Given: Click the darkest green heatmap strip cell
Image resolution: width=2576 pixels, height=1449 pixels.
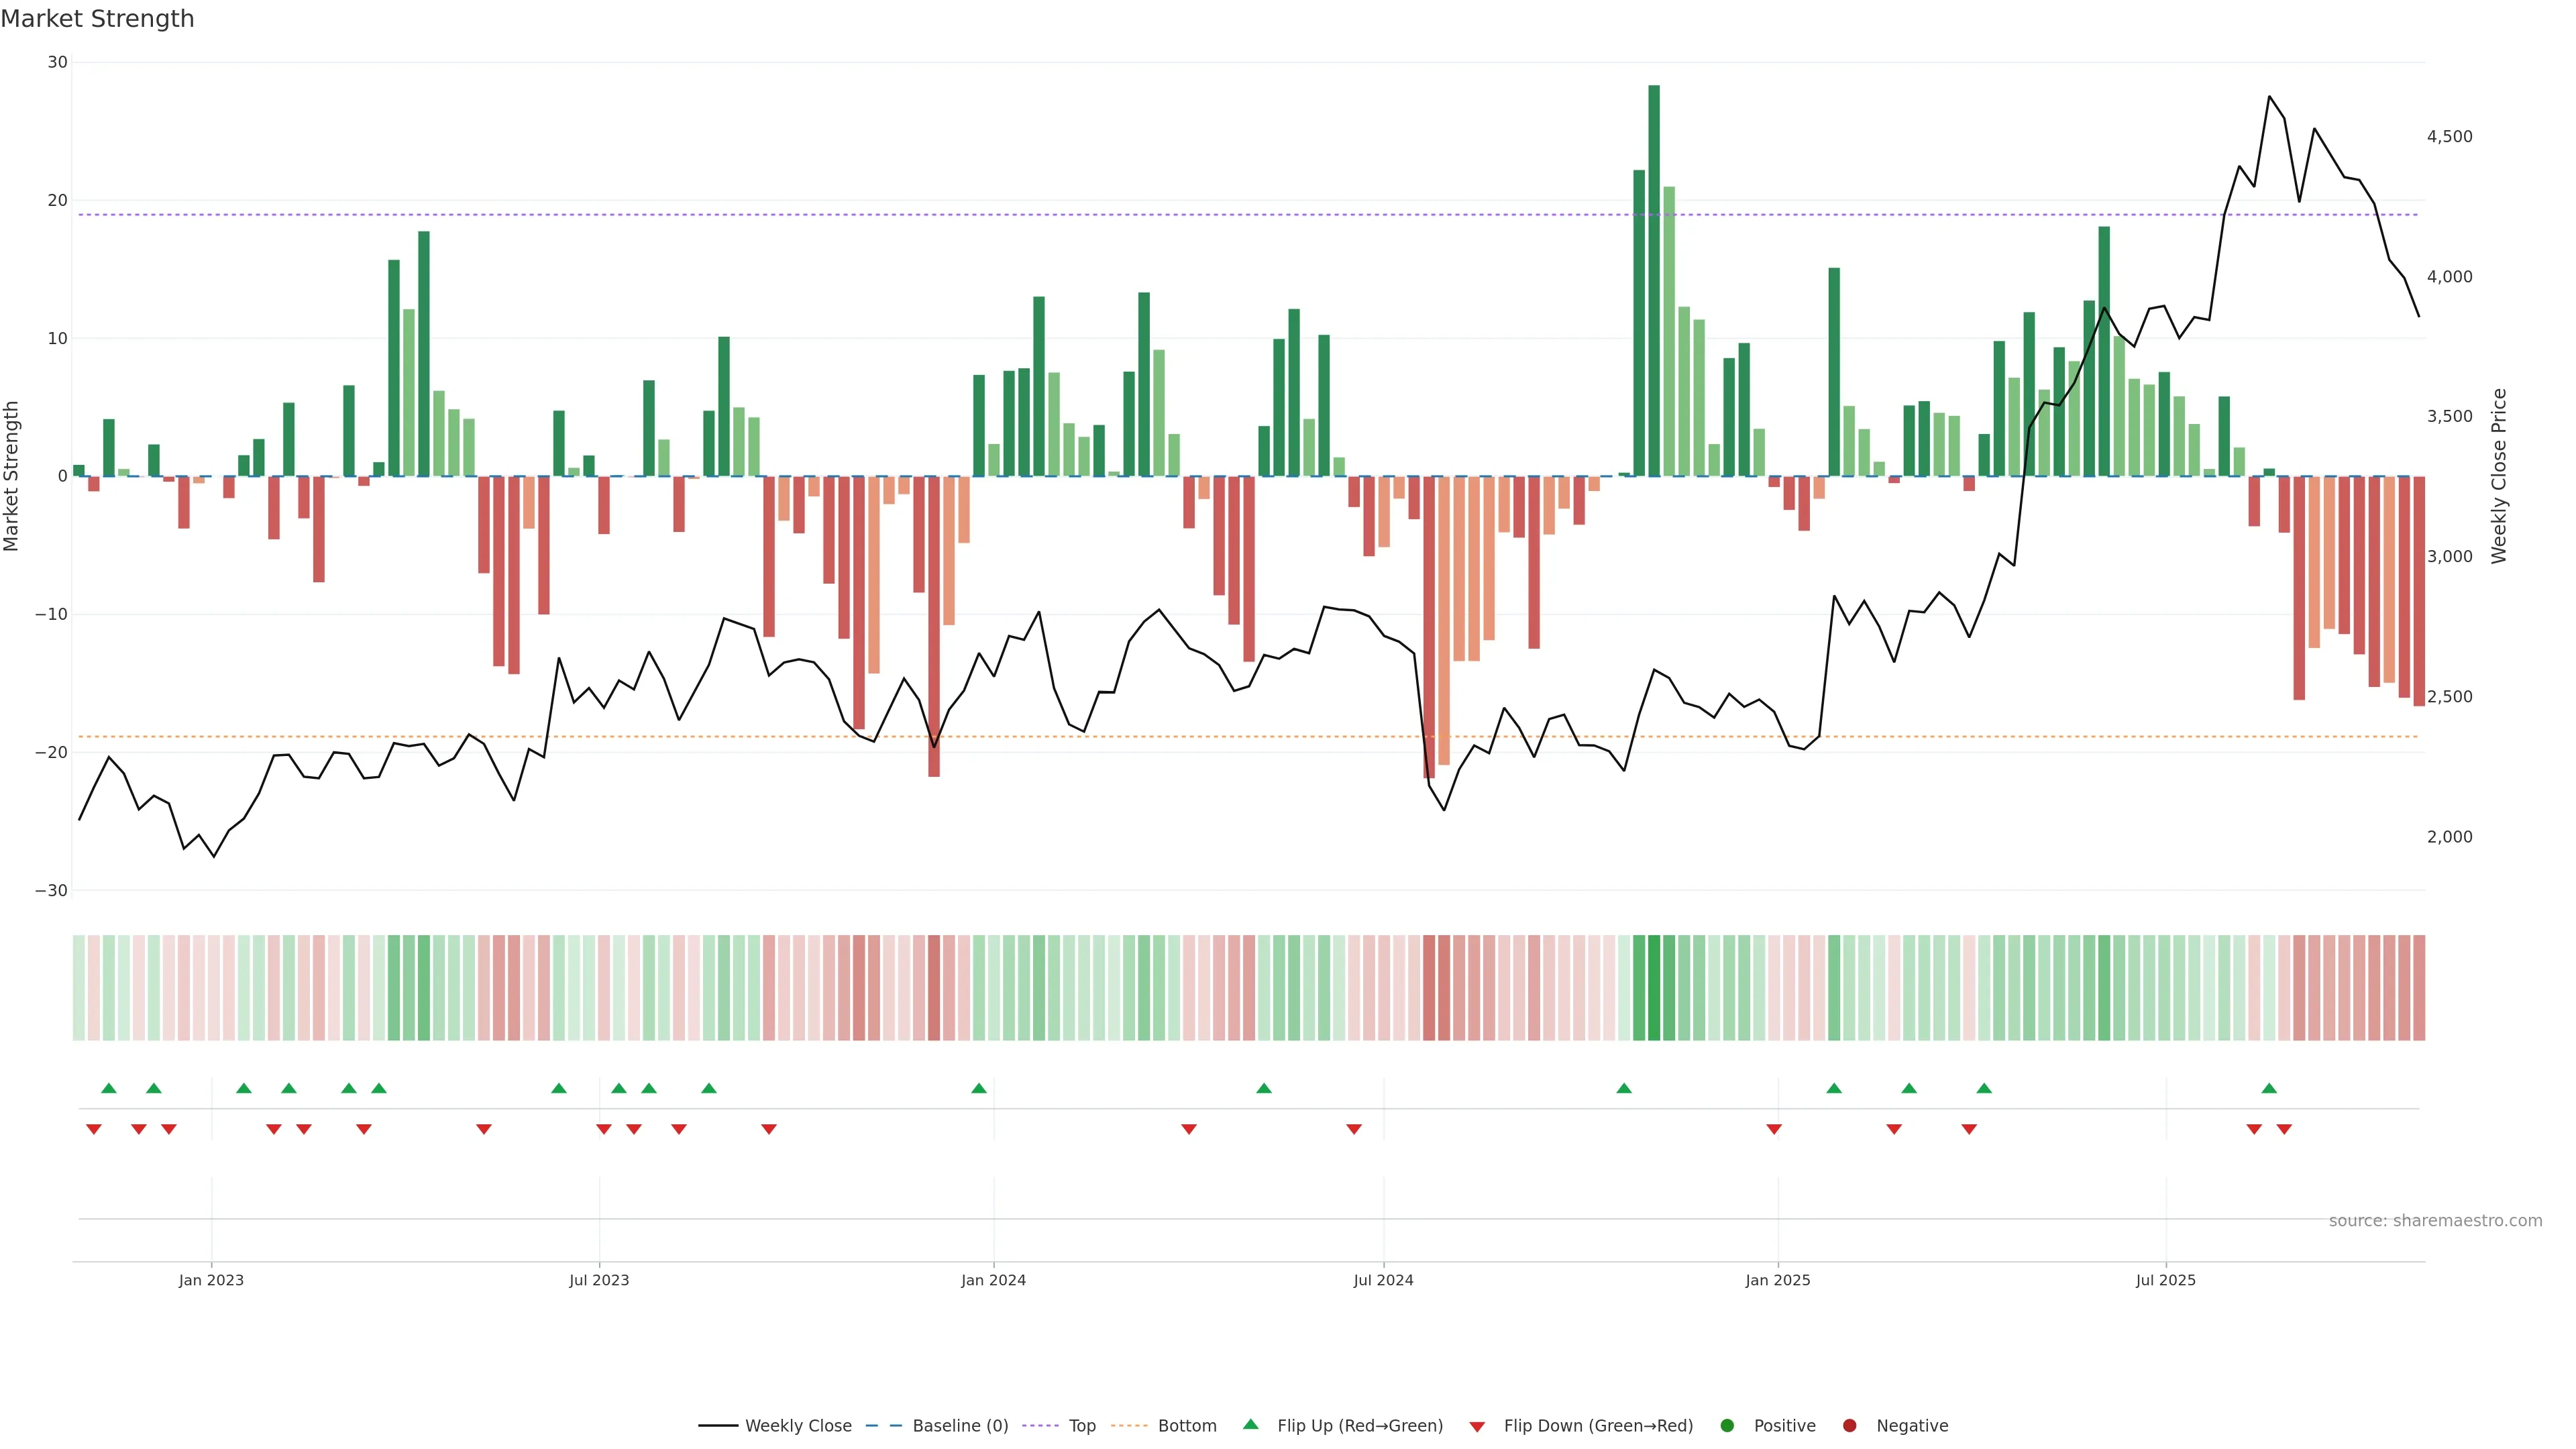Looking at the screenshot, I should pyautogui.click(x=1654, y=987).
